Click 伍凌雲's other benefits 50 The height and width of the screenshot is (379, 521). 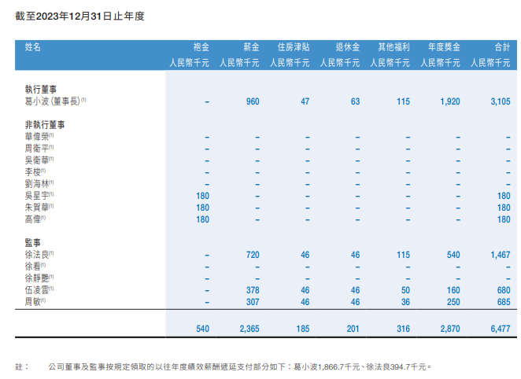pos(405,290)
